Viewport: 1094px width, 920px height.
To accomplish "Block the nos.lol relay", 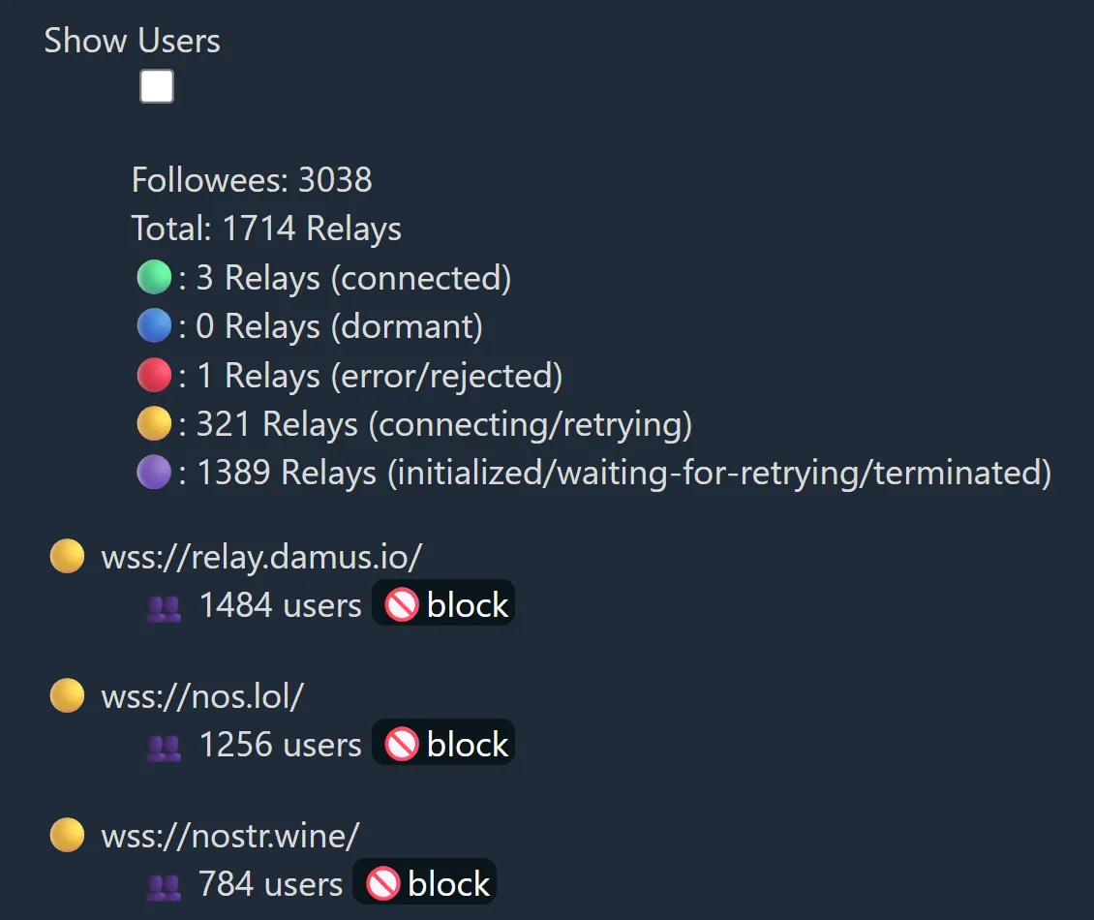I will (x=444, y=745).
